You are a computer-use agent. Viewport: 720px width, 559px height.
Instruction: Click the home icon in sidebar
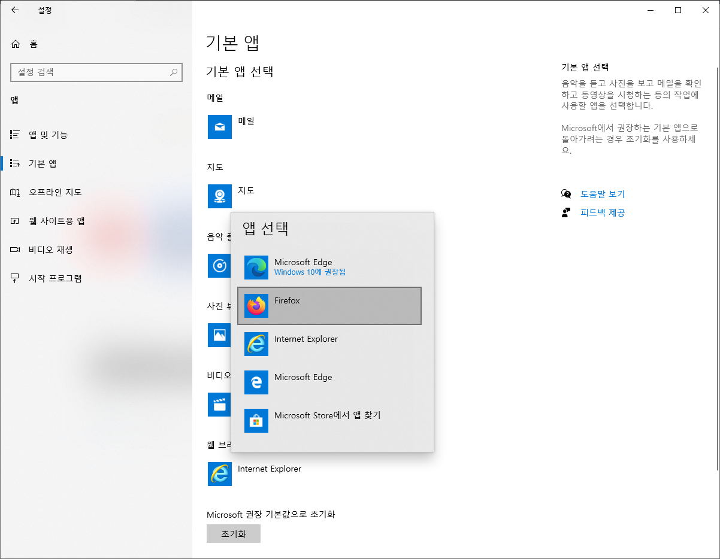click(16, 44)
